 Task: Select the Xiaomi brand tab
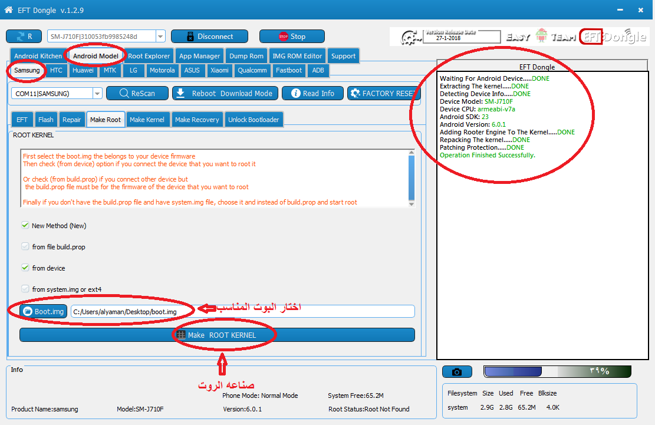(x=219, y=70)
